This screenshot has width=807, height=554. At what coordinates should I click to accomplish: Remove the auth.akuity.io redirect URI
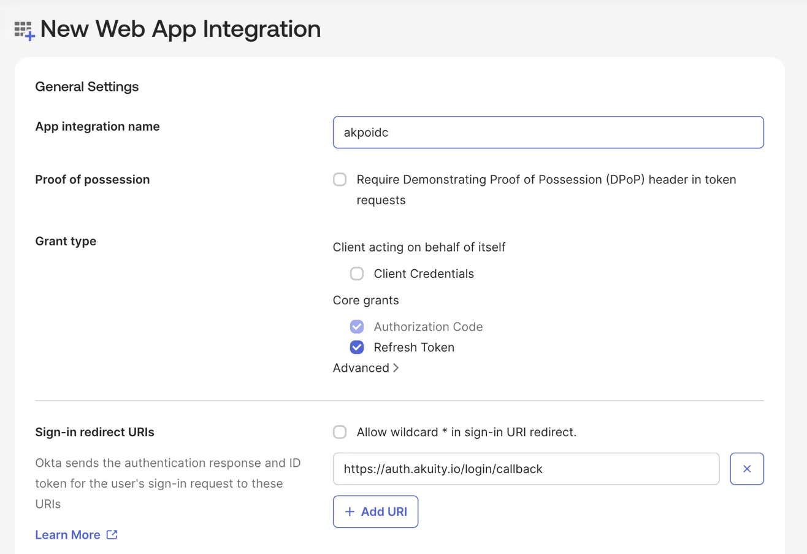(747, 469)
